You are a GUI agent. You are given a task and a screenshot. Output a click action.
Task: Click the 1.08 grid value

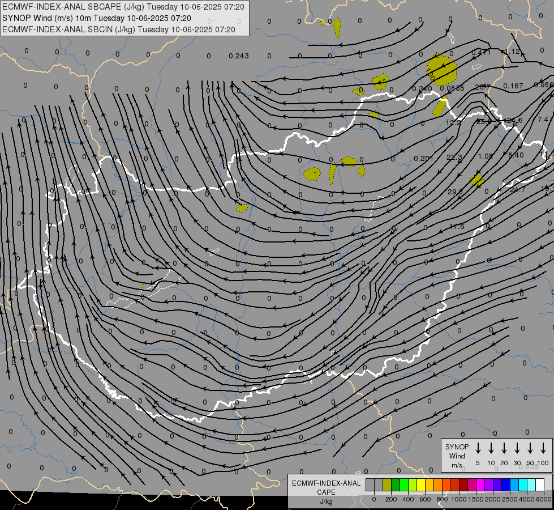[x=485, y=156]
